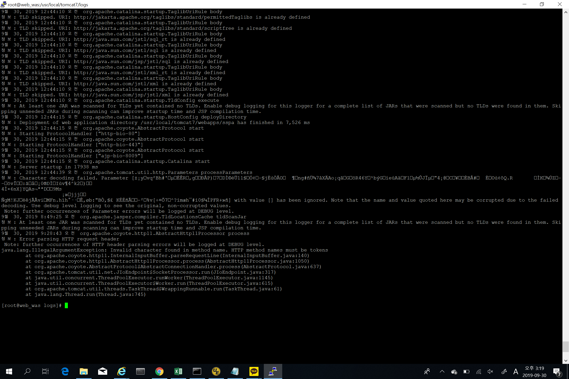
Task: Open File Explorer from the taskbar
Action: click(x=83, y=371)
